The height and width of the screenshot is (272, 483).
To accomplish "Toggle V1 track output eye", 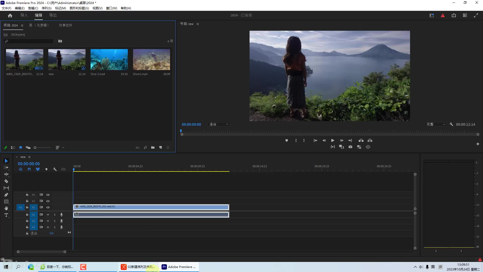I will (48, 208).
